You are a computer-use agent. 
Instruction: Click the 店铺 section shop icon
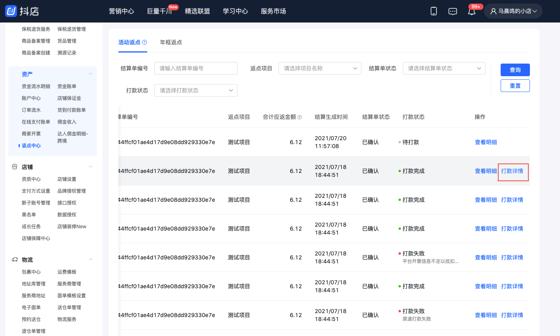point(15,167)
